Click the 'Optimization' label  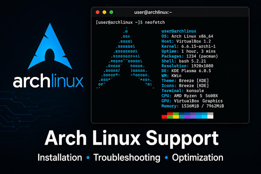pyautogui.click(x=198, y=158)
